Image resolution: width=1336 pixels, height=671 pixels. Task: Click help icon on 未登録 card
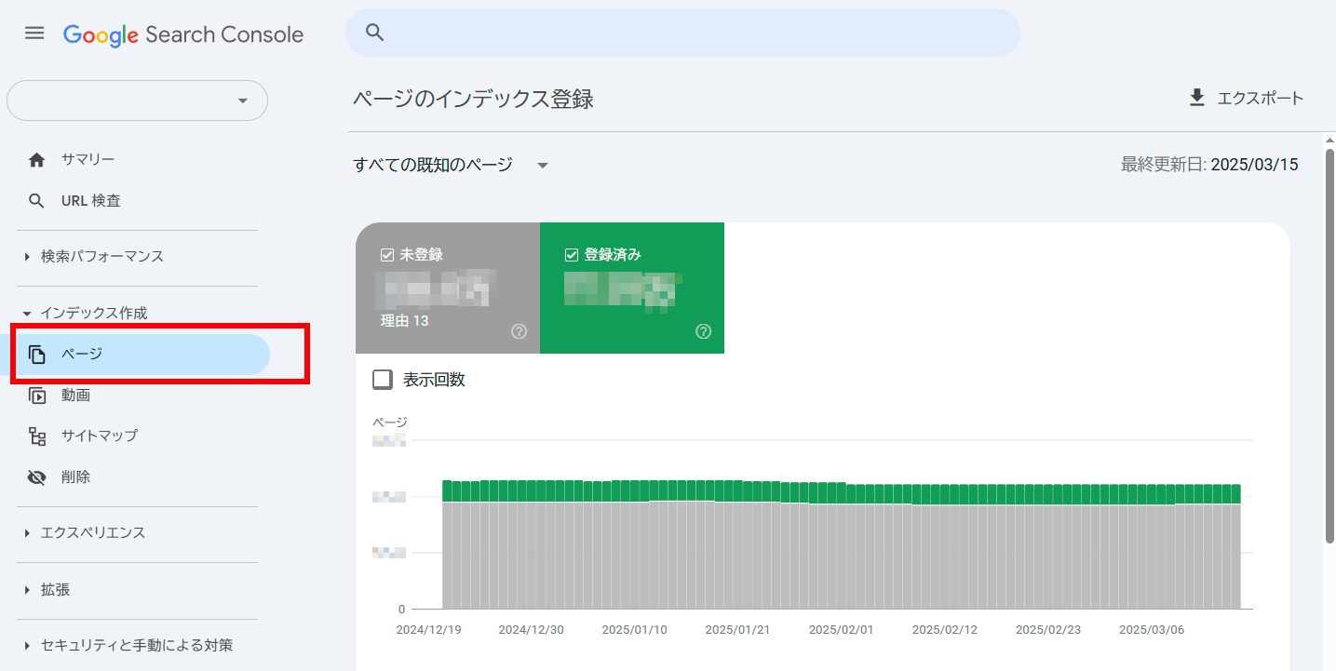(x=519, y=332)
